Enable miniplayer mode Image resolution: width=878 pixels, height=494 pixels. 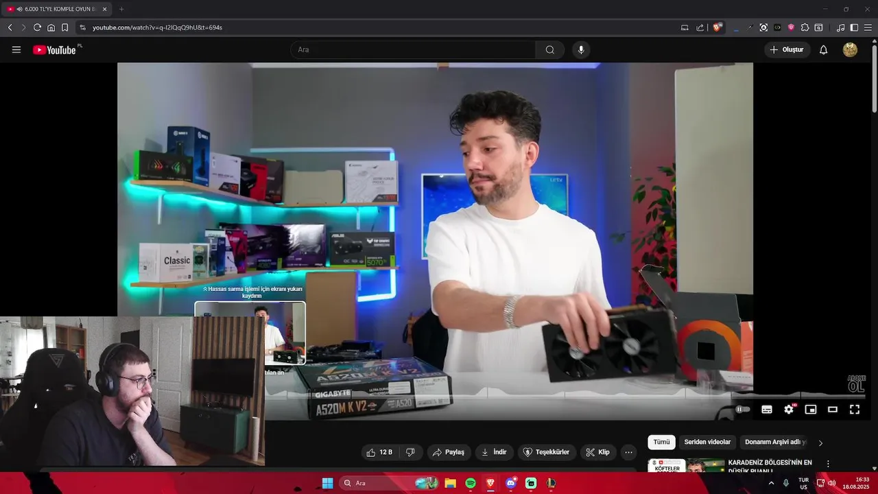[811, 410]
